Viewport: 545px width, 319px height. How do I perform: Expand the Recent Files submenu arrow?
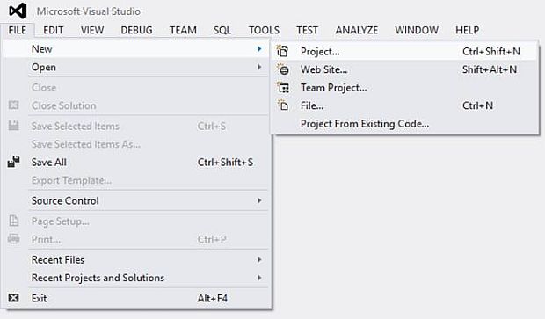pyautogui.click(x=259, y=259)
